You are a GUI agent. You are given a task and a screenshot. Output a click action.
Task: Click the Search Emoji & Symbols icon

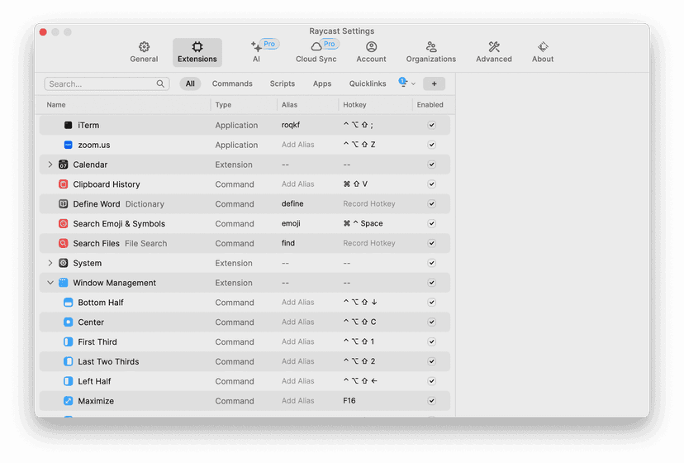(64, 224)
